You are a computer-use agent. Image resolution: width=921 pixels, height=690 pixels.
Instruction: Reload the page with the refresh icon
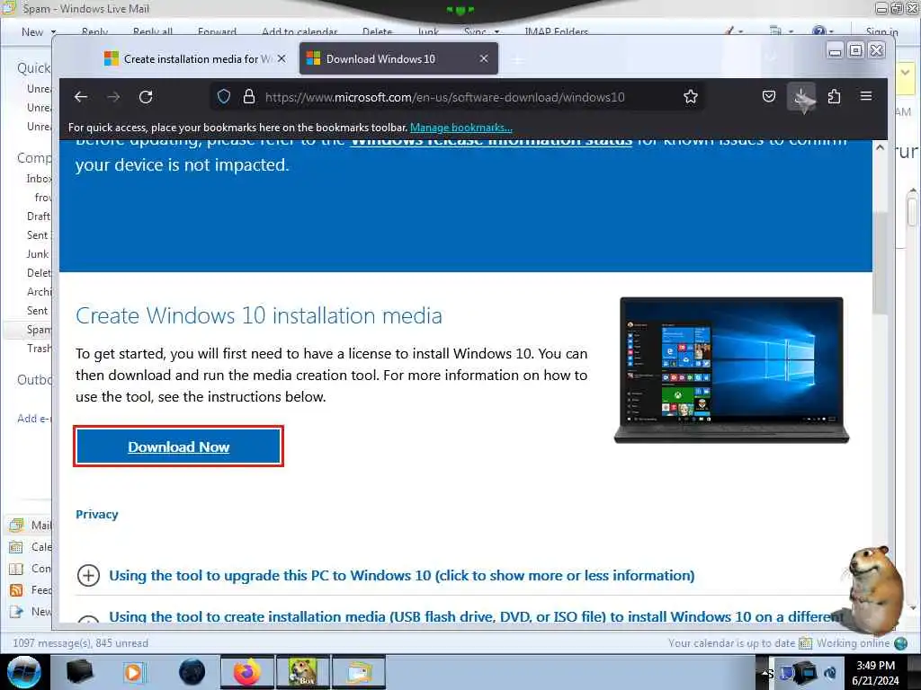146,97
